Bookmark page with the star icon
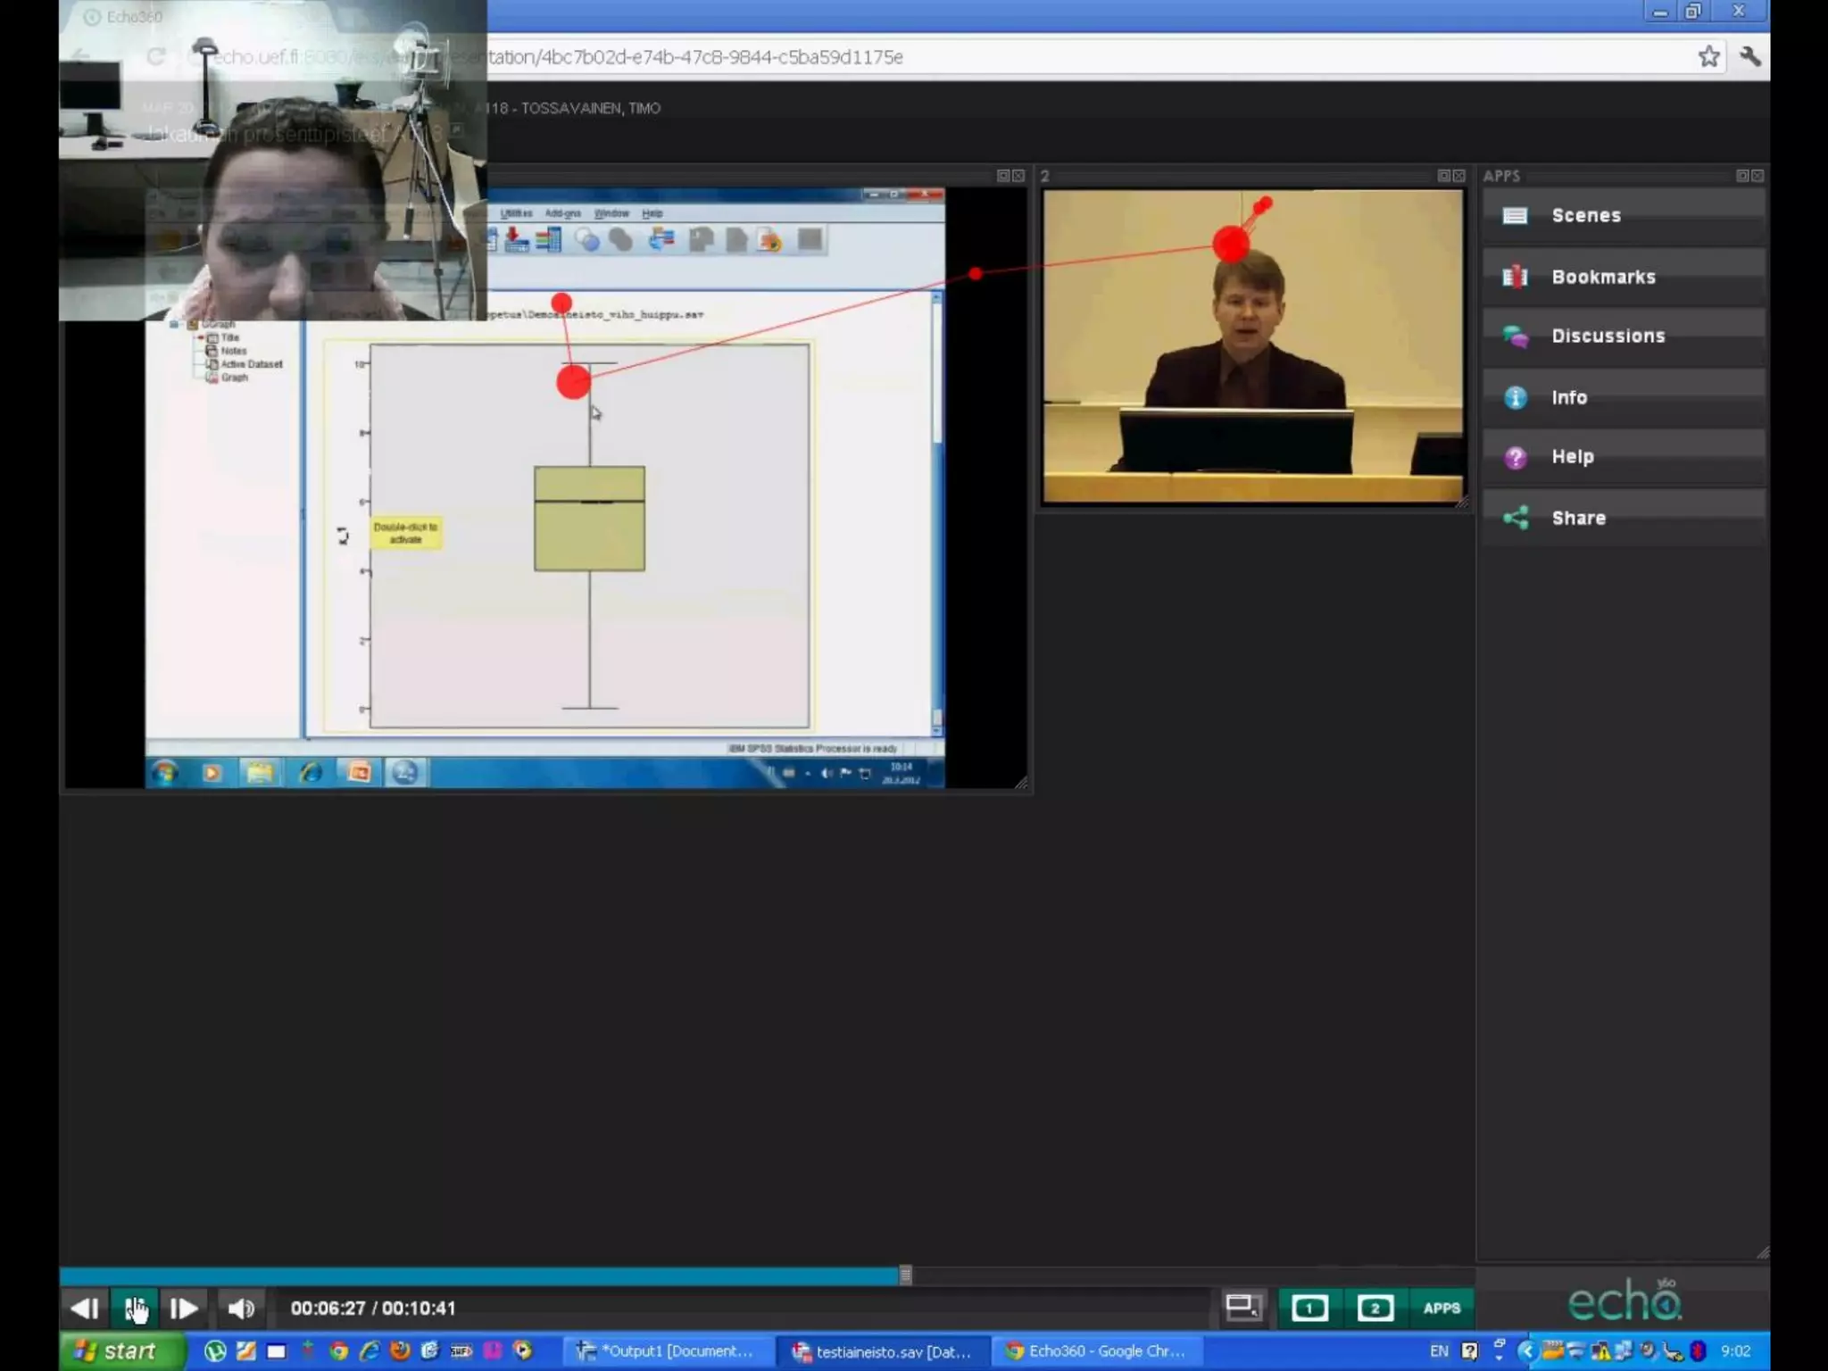Viewport: 1828px width, 1371px height. click(x=1708, y=57)
